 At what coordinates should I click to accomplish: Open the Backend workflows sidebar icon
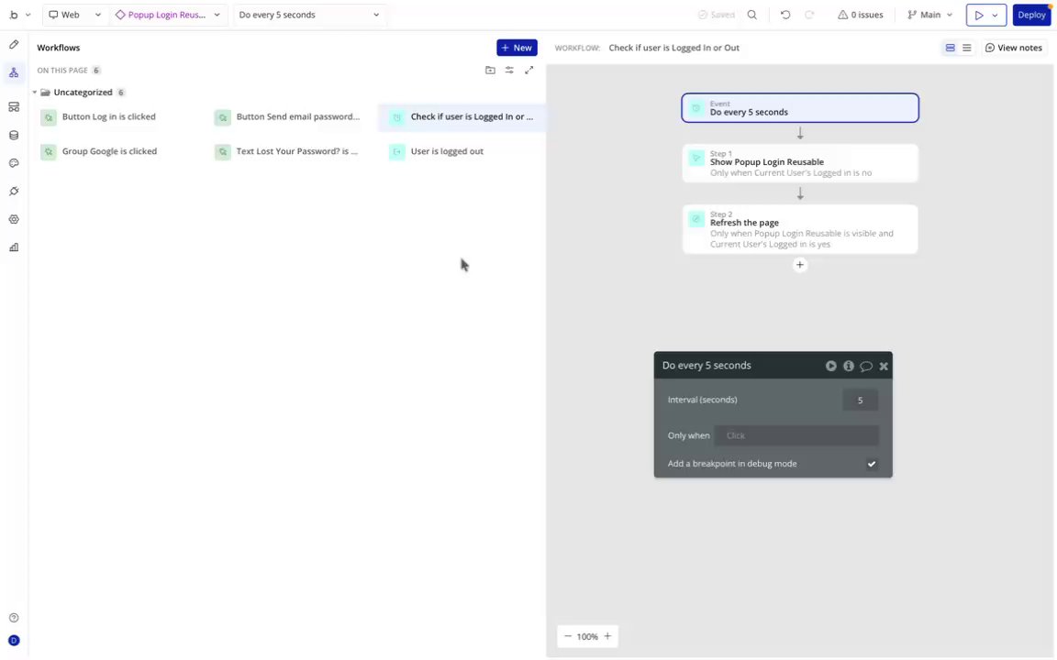(14, 107)
